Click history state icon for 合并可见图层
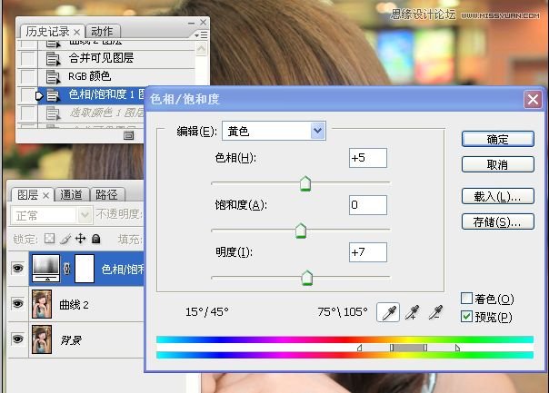This screenshot has width=549, height=393. (54, 59)
